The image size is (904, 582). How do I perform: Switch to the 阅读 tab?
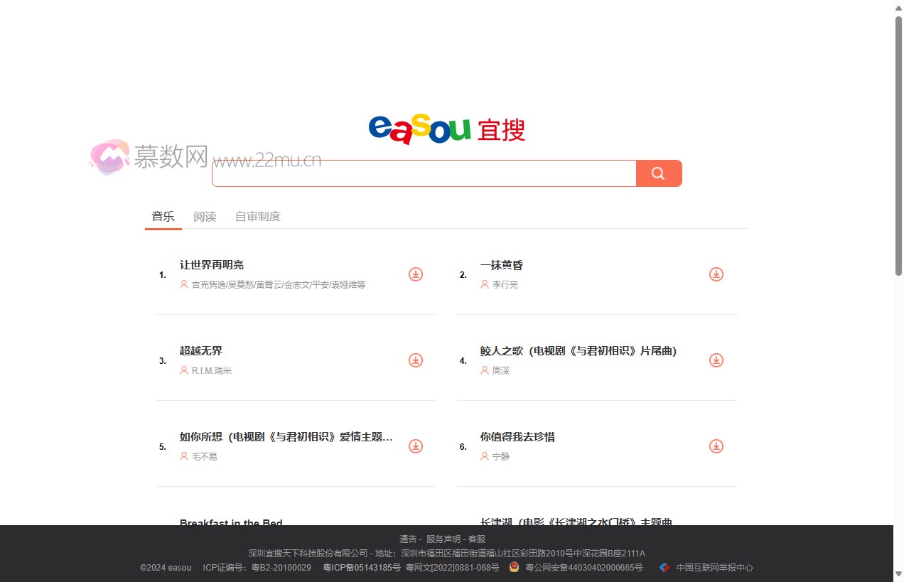tap(205, 216)
